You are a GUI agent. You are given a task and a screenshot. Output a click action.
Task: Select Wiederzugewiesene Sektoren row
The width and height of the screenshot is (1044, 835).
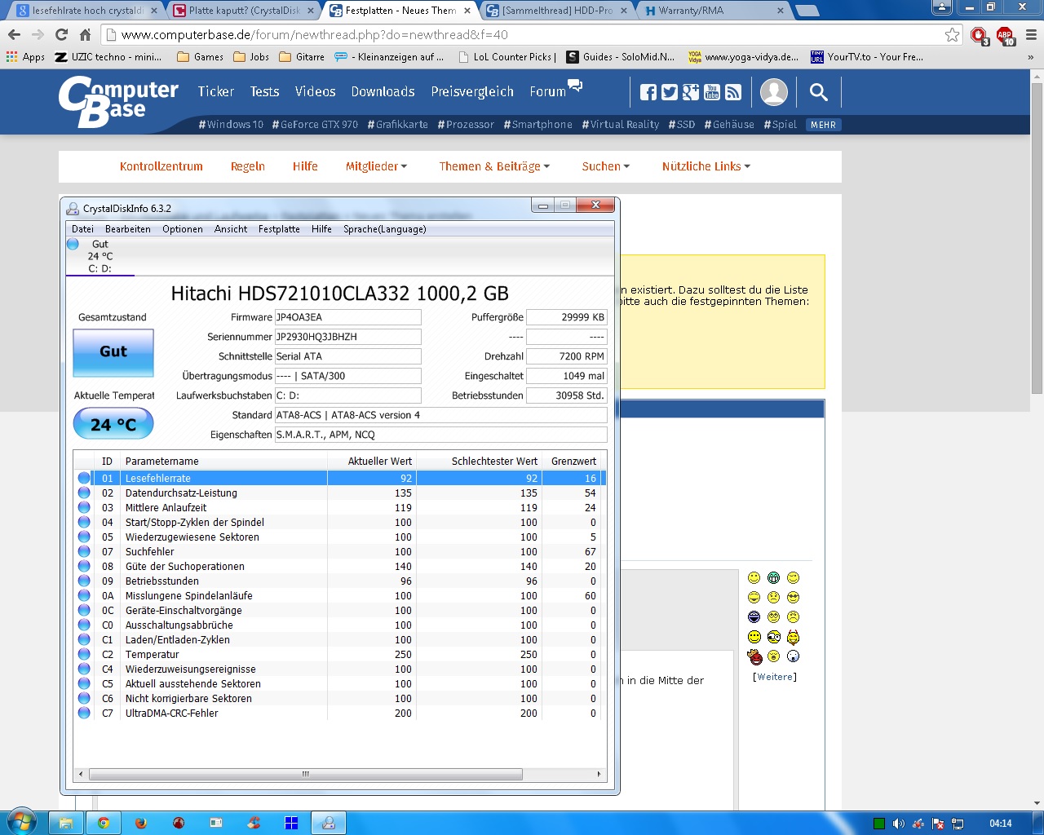click(x=340, y=537)
